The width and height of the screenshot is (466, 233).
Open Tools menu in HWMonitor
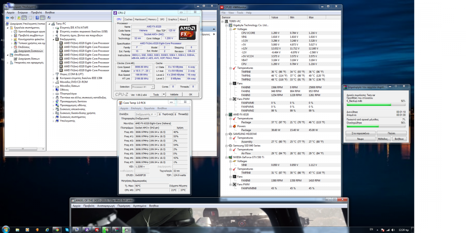point(239,13)
